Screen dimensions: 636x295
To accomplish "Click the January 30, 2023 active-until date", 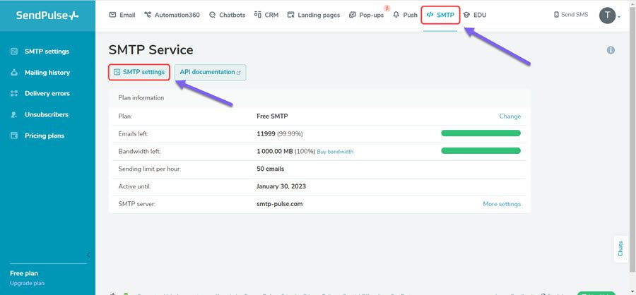I will click(281, 186).
